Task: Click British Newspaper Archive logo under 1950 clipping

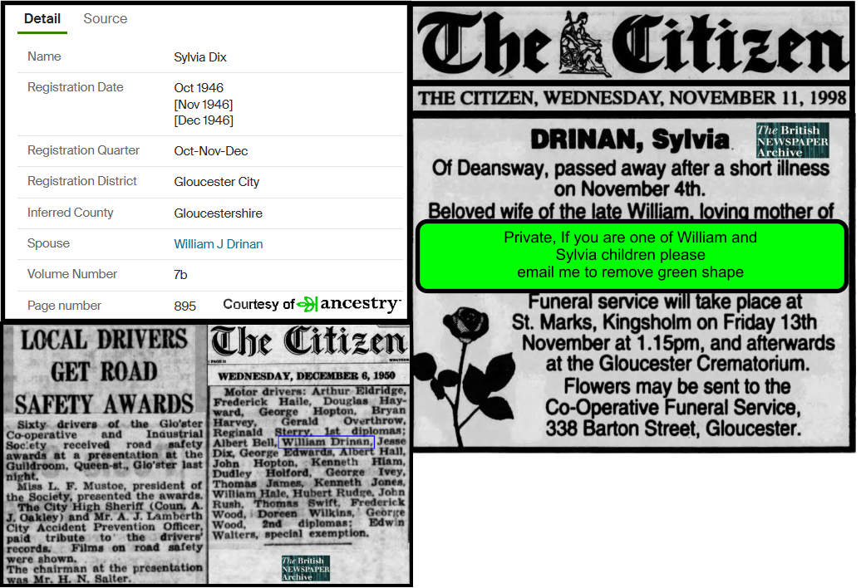Action: click(x=306, y=568)
